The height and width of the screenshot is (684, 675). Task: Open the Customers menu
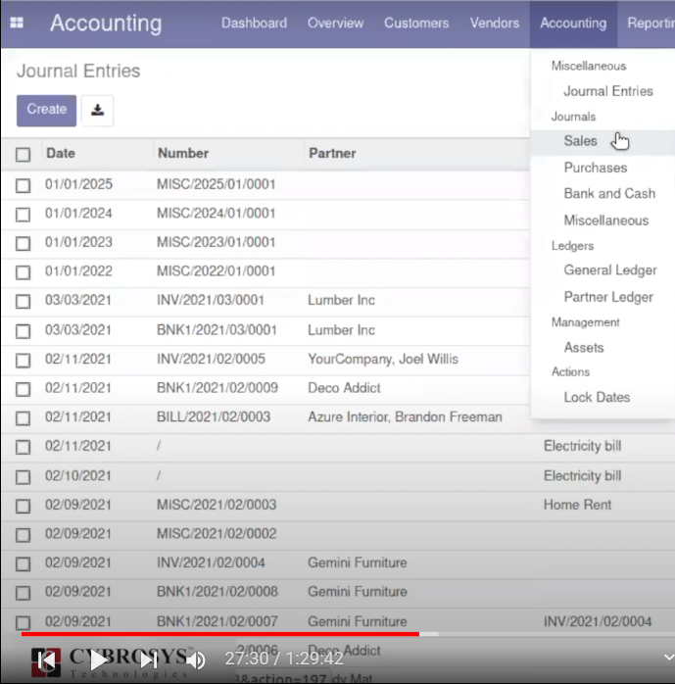click(x=416, y=23)
